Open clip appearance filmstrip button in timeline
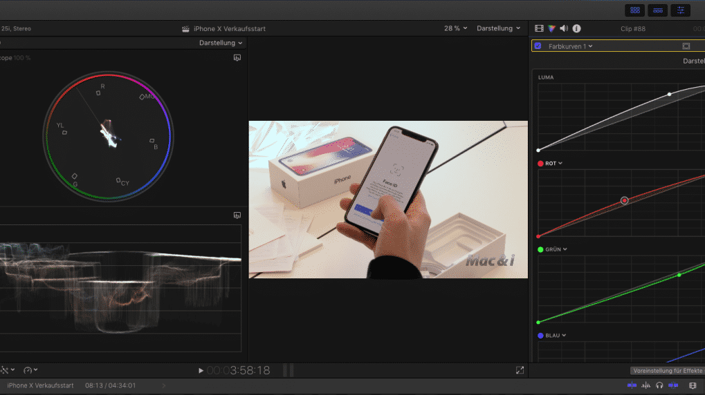The height and width of the screenshot is (395, 705). point(693,385)
